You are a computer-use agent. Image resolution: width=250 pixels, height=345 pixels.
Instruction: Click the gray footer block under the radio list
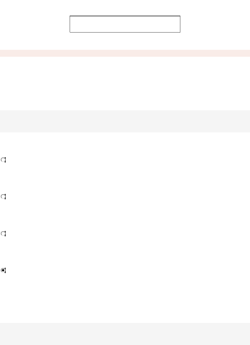coord(125,334)
